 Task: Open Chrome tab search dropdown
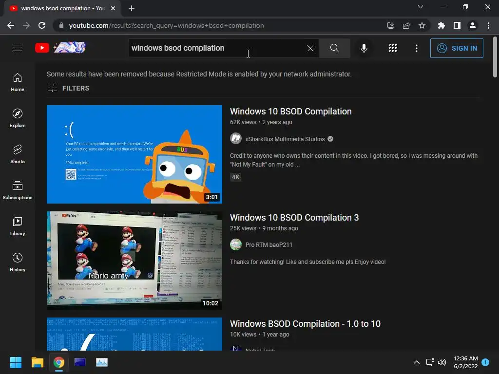tap(421, 7)
